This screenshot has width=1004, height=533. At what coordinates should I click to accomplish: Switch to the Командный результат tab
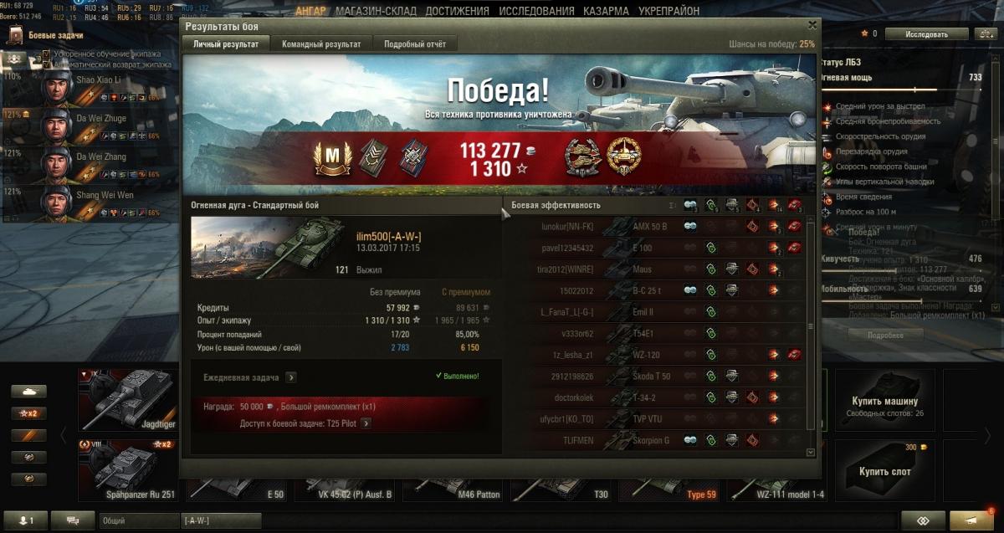coord(321,44)
